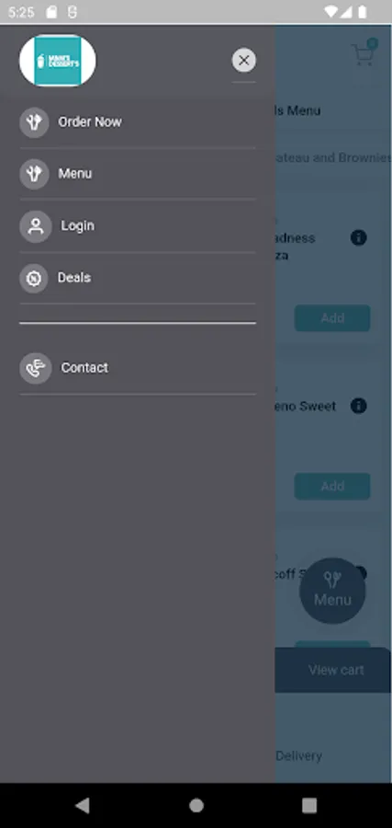
Task: Tap the Order Now cutlery icon
Action: point(34,122)
